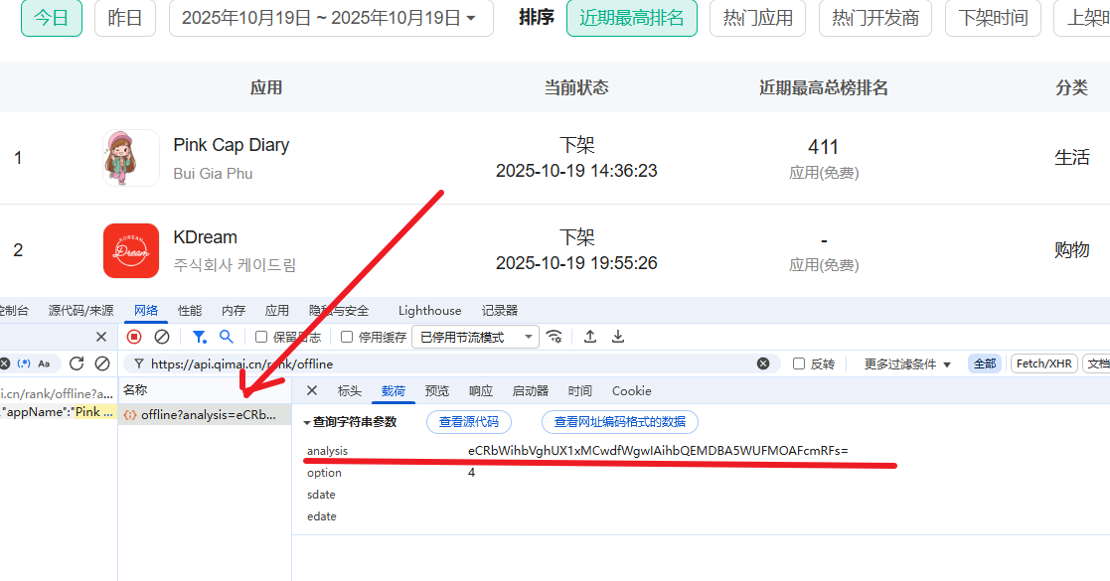The image size is (1110, 581).
Task: Click the network URL filter field
Action: (x=449, y=363)
